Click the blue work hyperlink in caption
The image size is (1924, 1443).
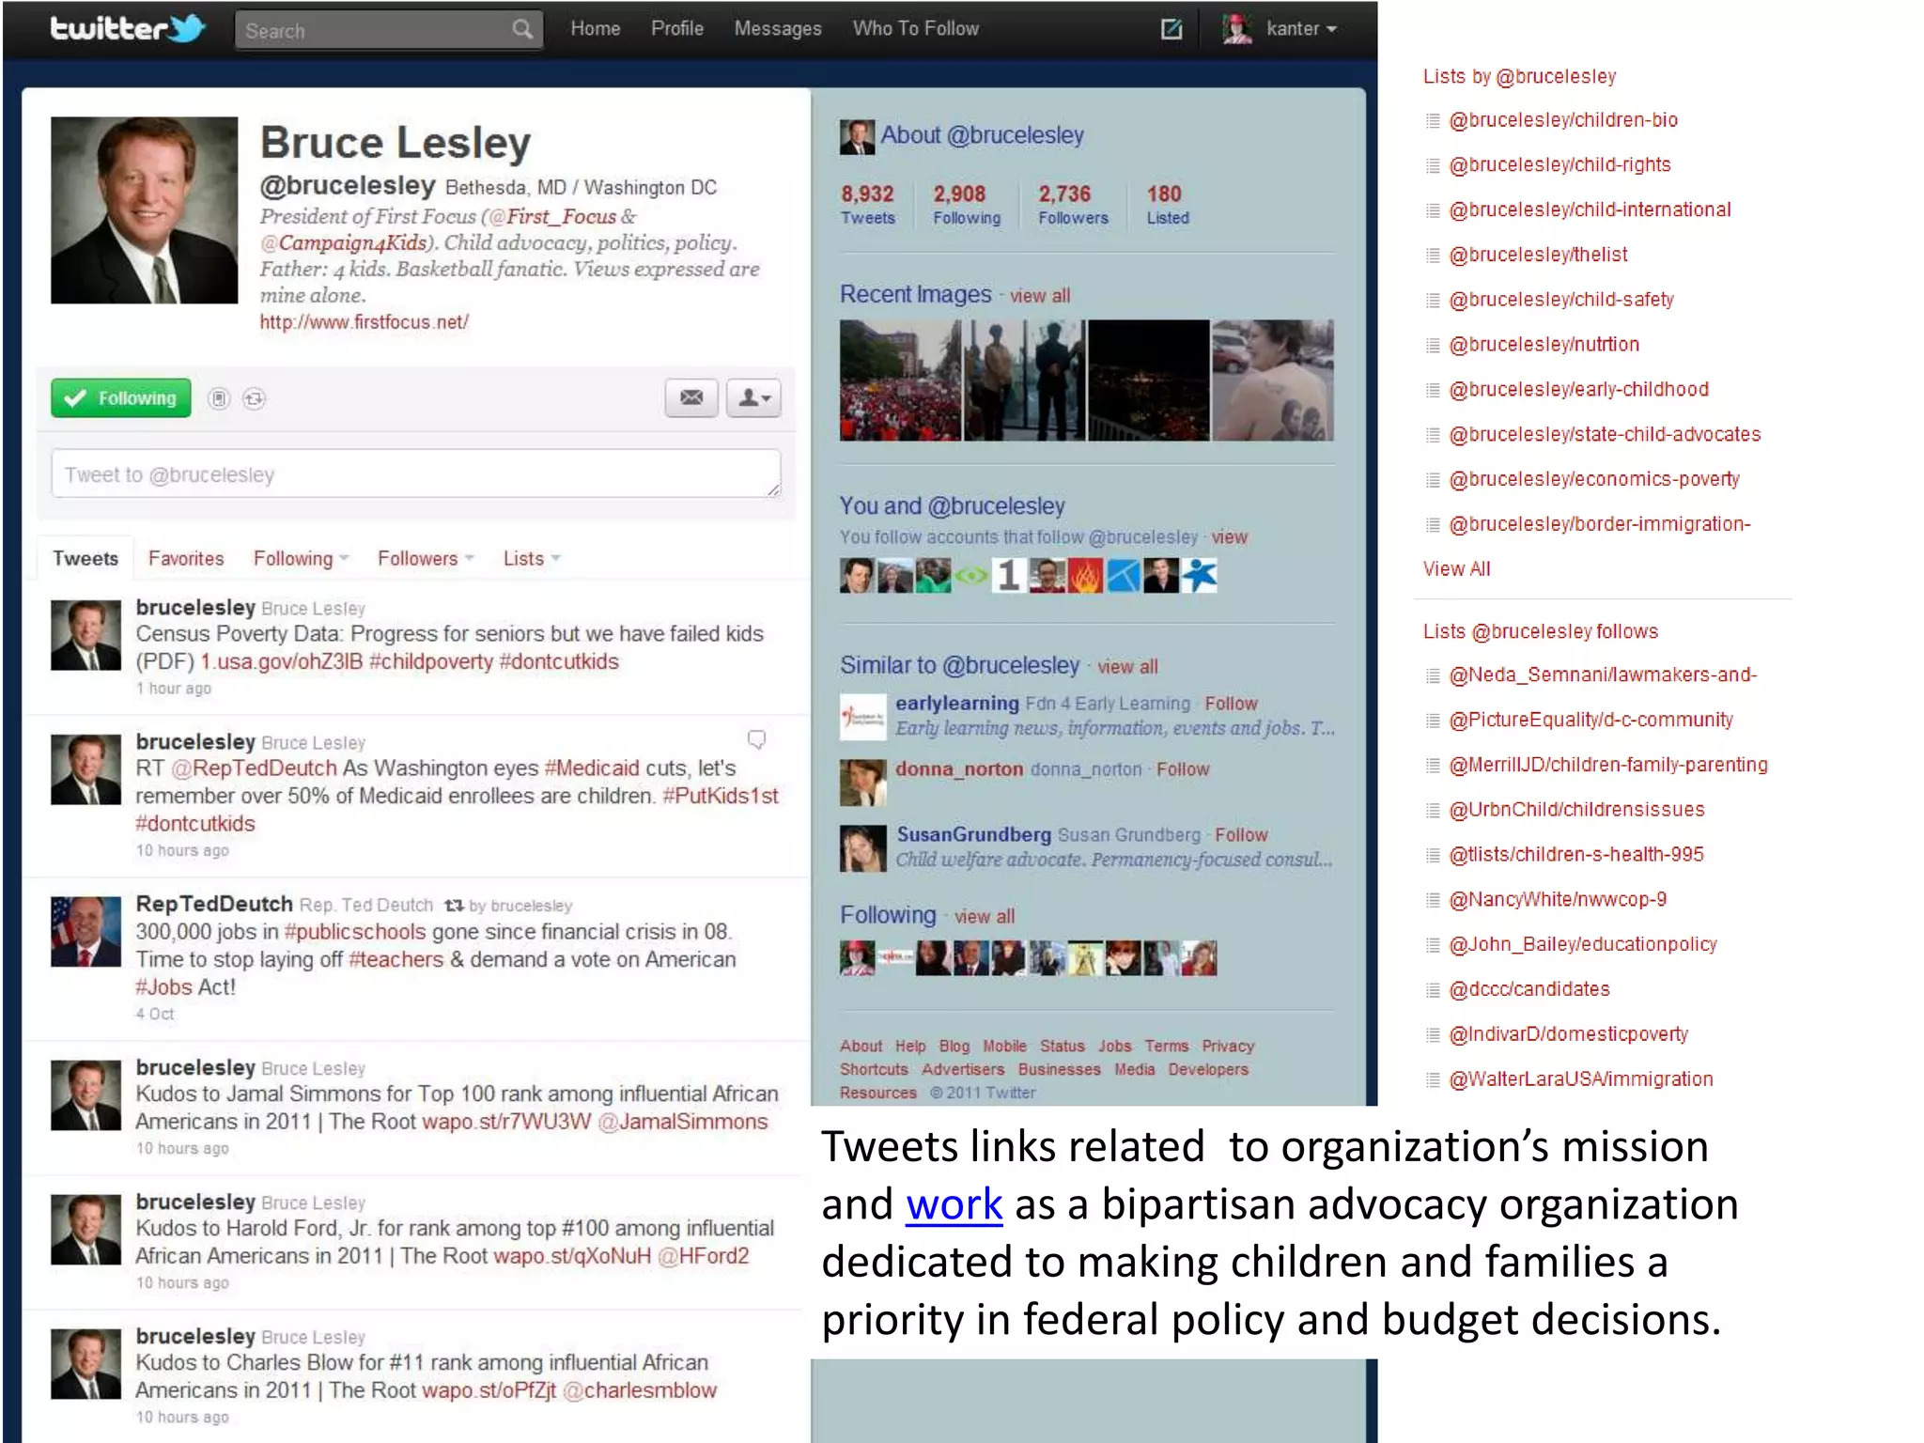click(954, 1204)
